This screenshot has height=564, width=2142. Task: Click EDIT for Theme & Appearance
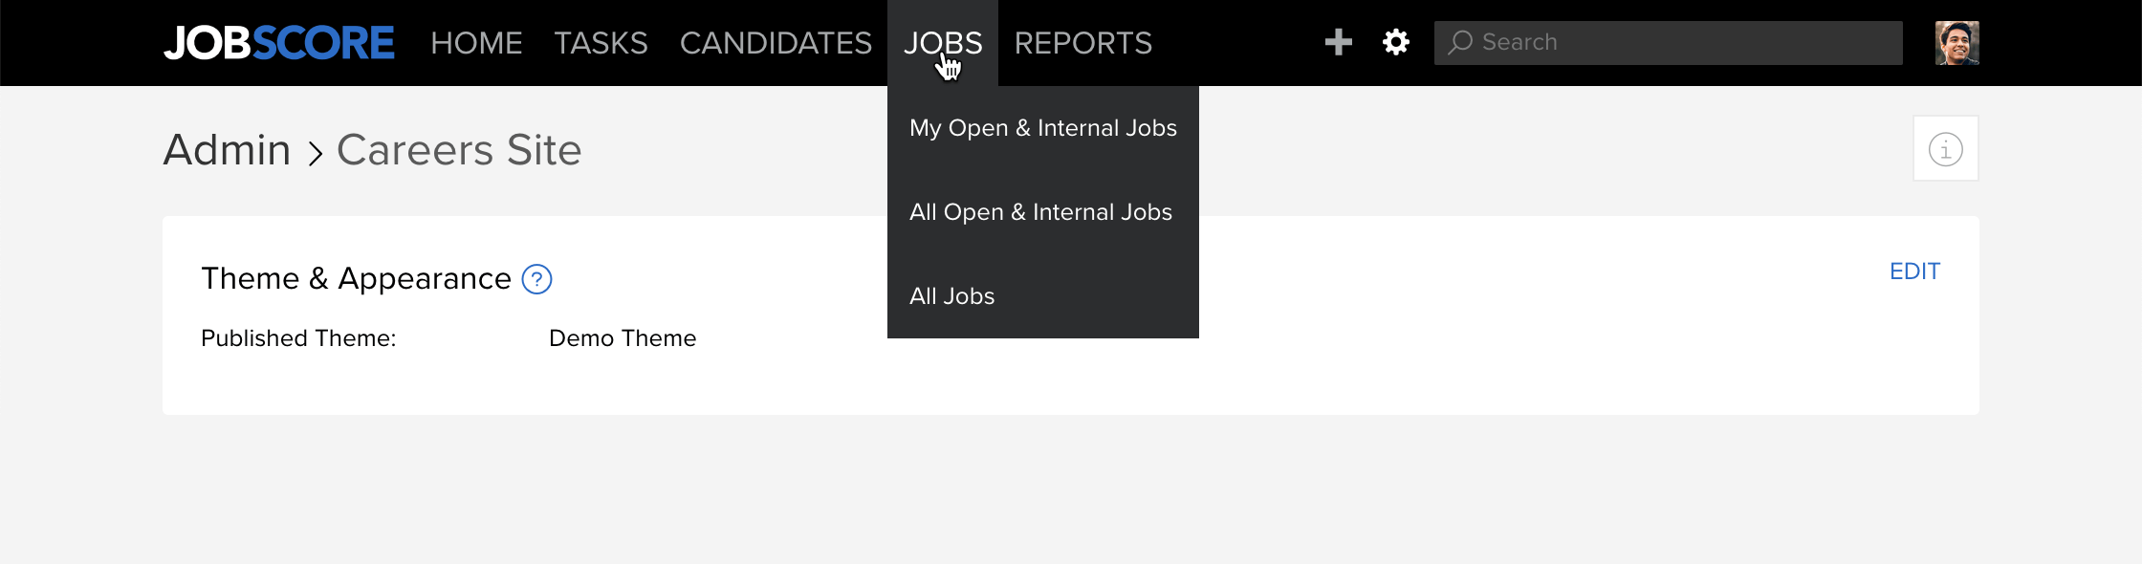(x=1914, y=271)
